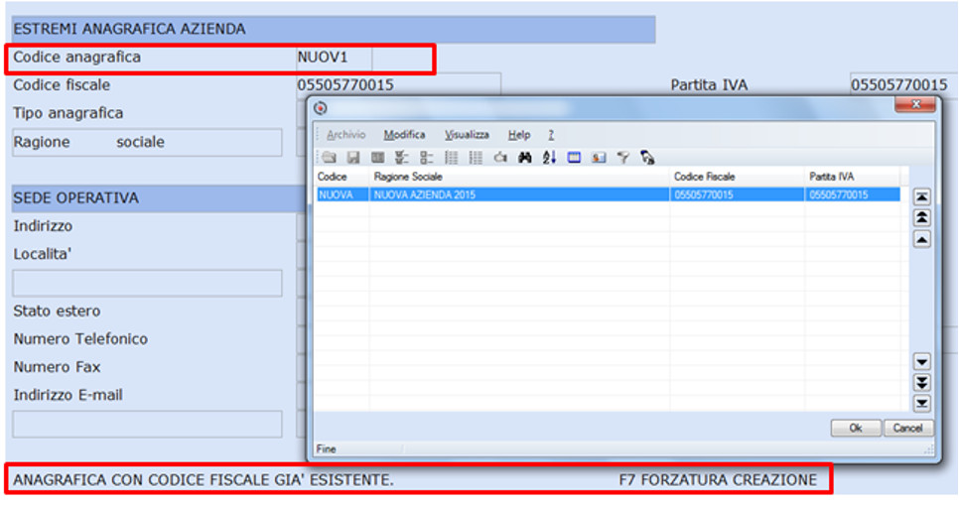The image size is (959, 505).
Task: Click F7 FORZATURA CREAZIONE text
Action: 718,480
